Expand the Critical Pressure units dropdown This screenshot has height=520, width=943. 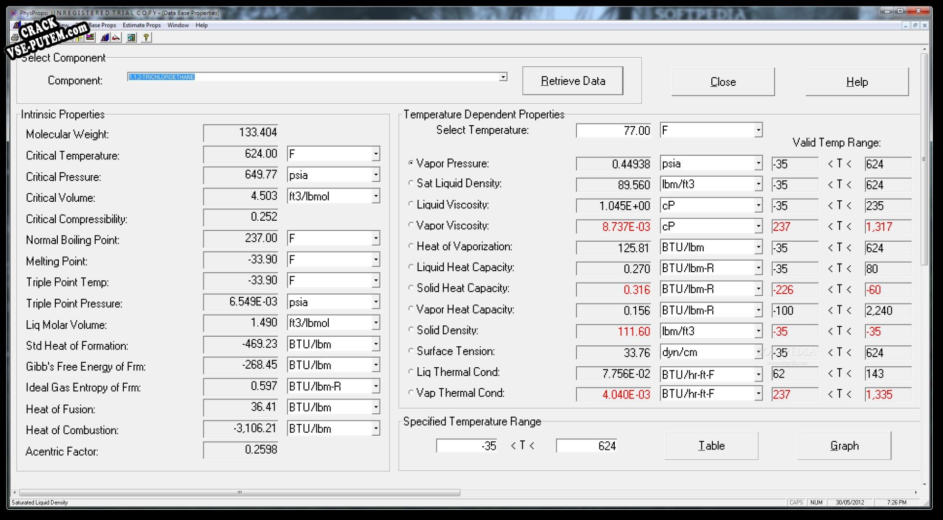375,175
